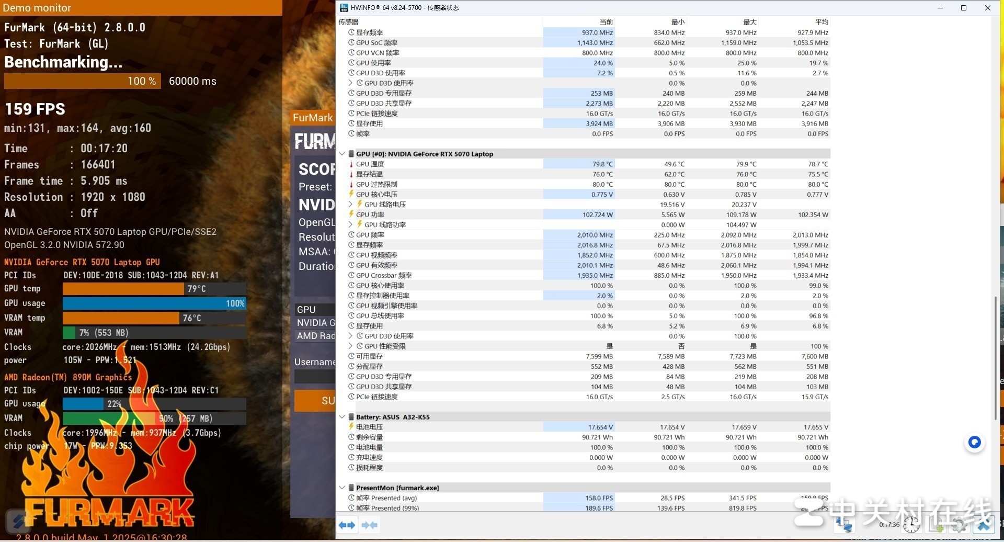Click the clock icon beside GPU VCN 频率
The width and height of the screenshot is (1004, 542).
(x=351, y=53)
